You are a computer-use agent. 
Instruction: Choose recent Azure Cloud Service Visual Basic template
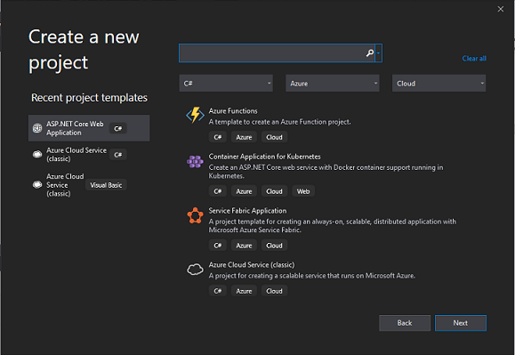pos(89,185)
